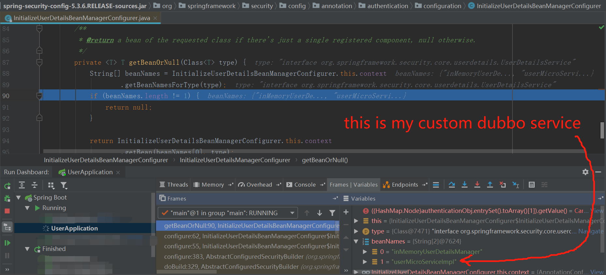Add a new watch with plus icon
The width and height of the screenshot is (606, 275).
[346, 212]
